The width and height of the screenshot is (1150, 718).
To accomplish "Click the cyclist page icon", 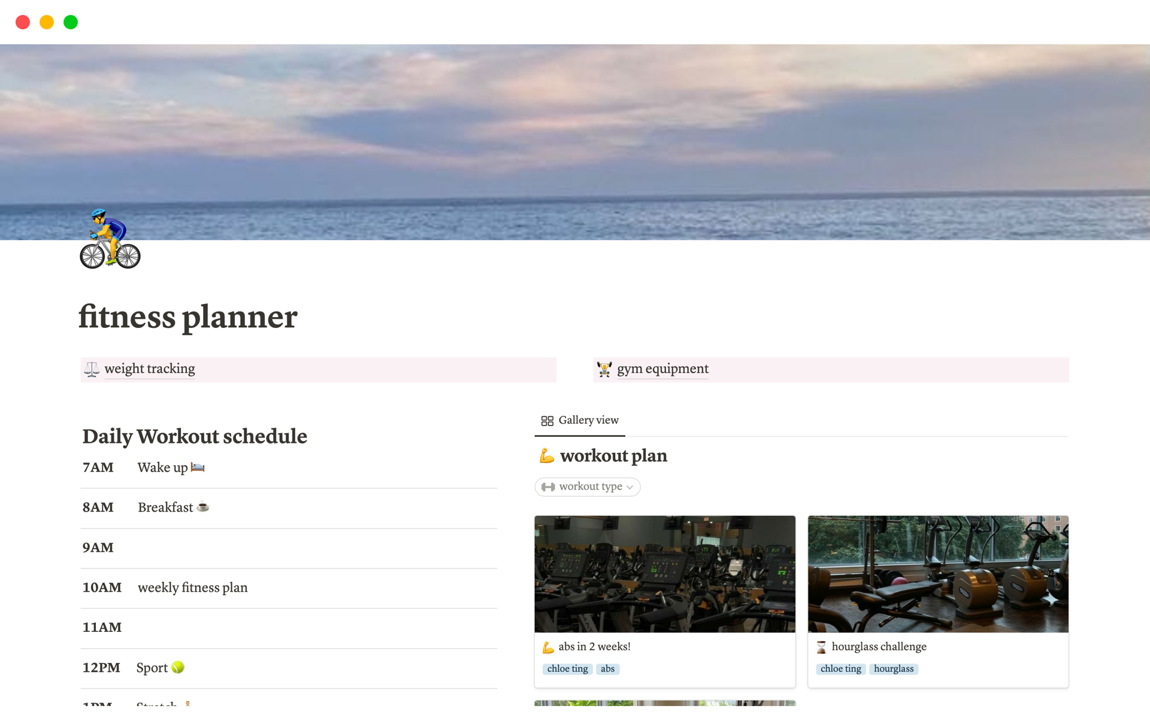I will [x=110, y=239].
